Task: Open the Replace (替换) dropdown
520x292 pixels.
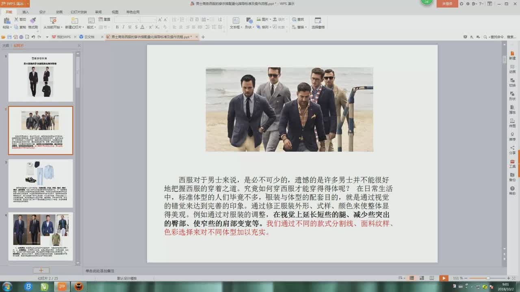Action: click(300, 27)
